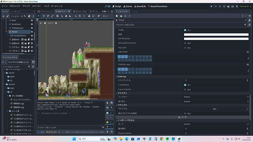Select the Move tool in viewport toolbar
Screen dimensions: 253x142
point(44,16)
